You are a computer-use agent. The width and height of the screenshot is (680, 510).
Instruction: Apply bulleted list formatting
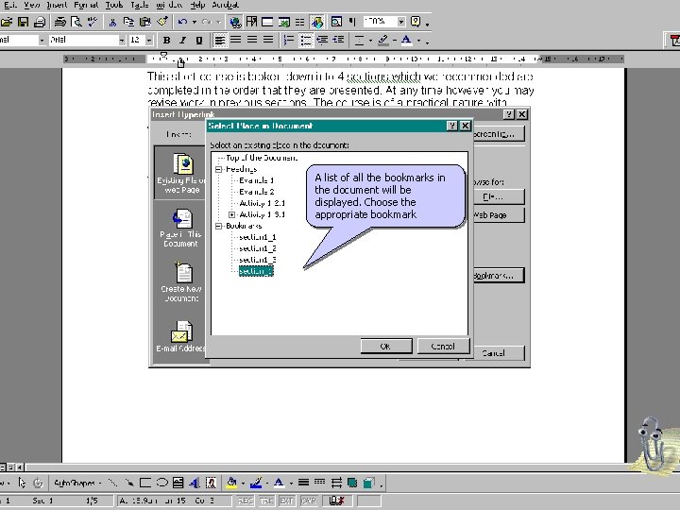click(x=306, y=41)
